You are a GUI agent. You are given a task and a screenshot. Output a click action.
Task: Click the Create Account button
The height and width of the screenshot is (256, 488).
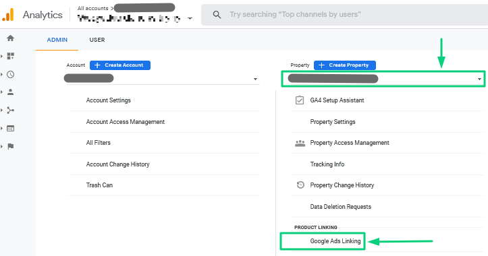click(x=120, y=65)
